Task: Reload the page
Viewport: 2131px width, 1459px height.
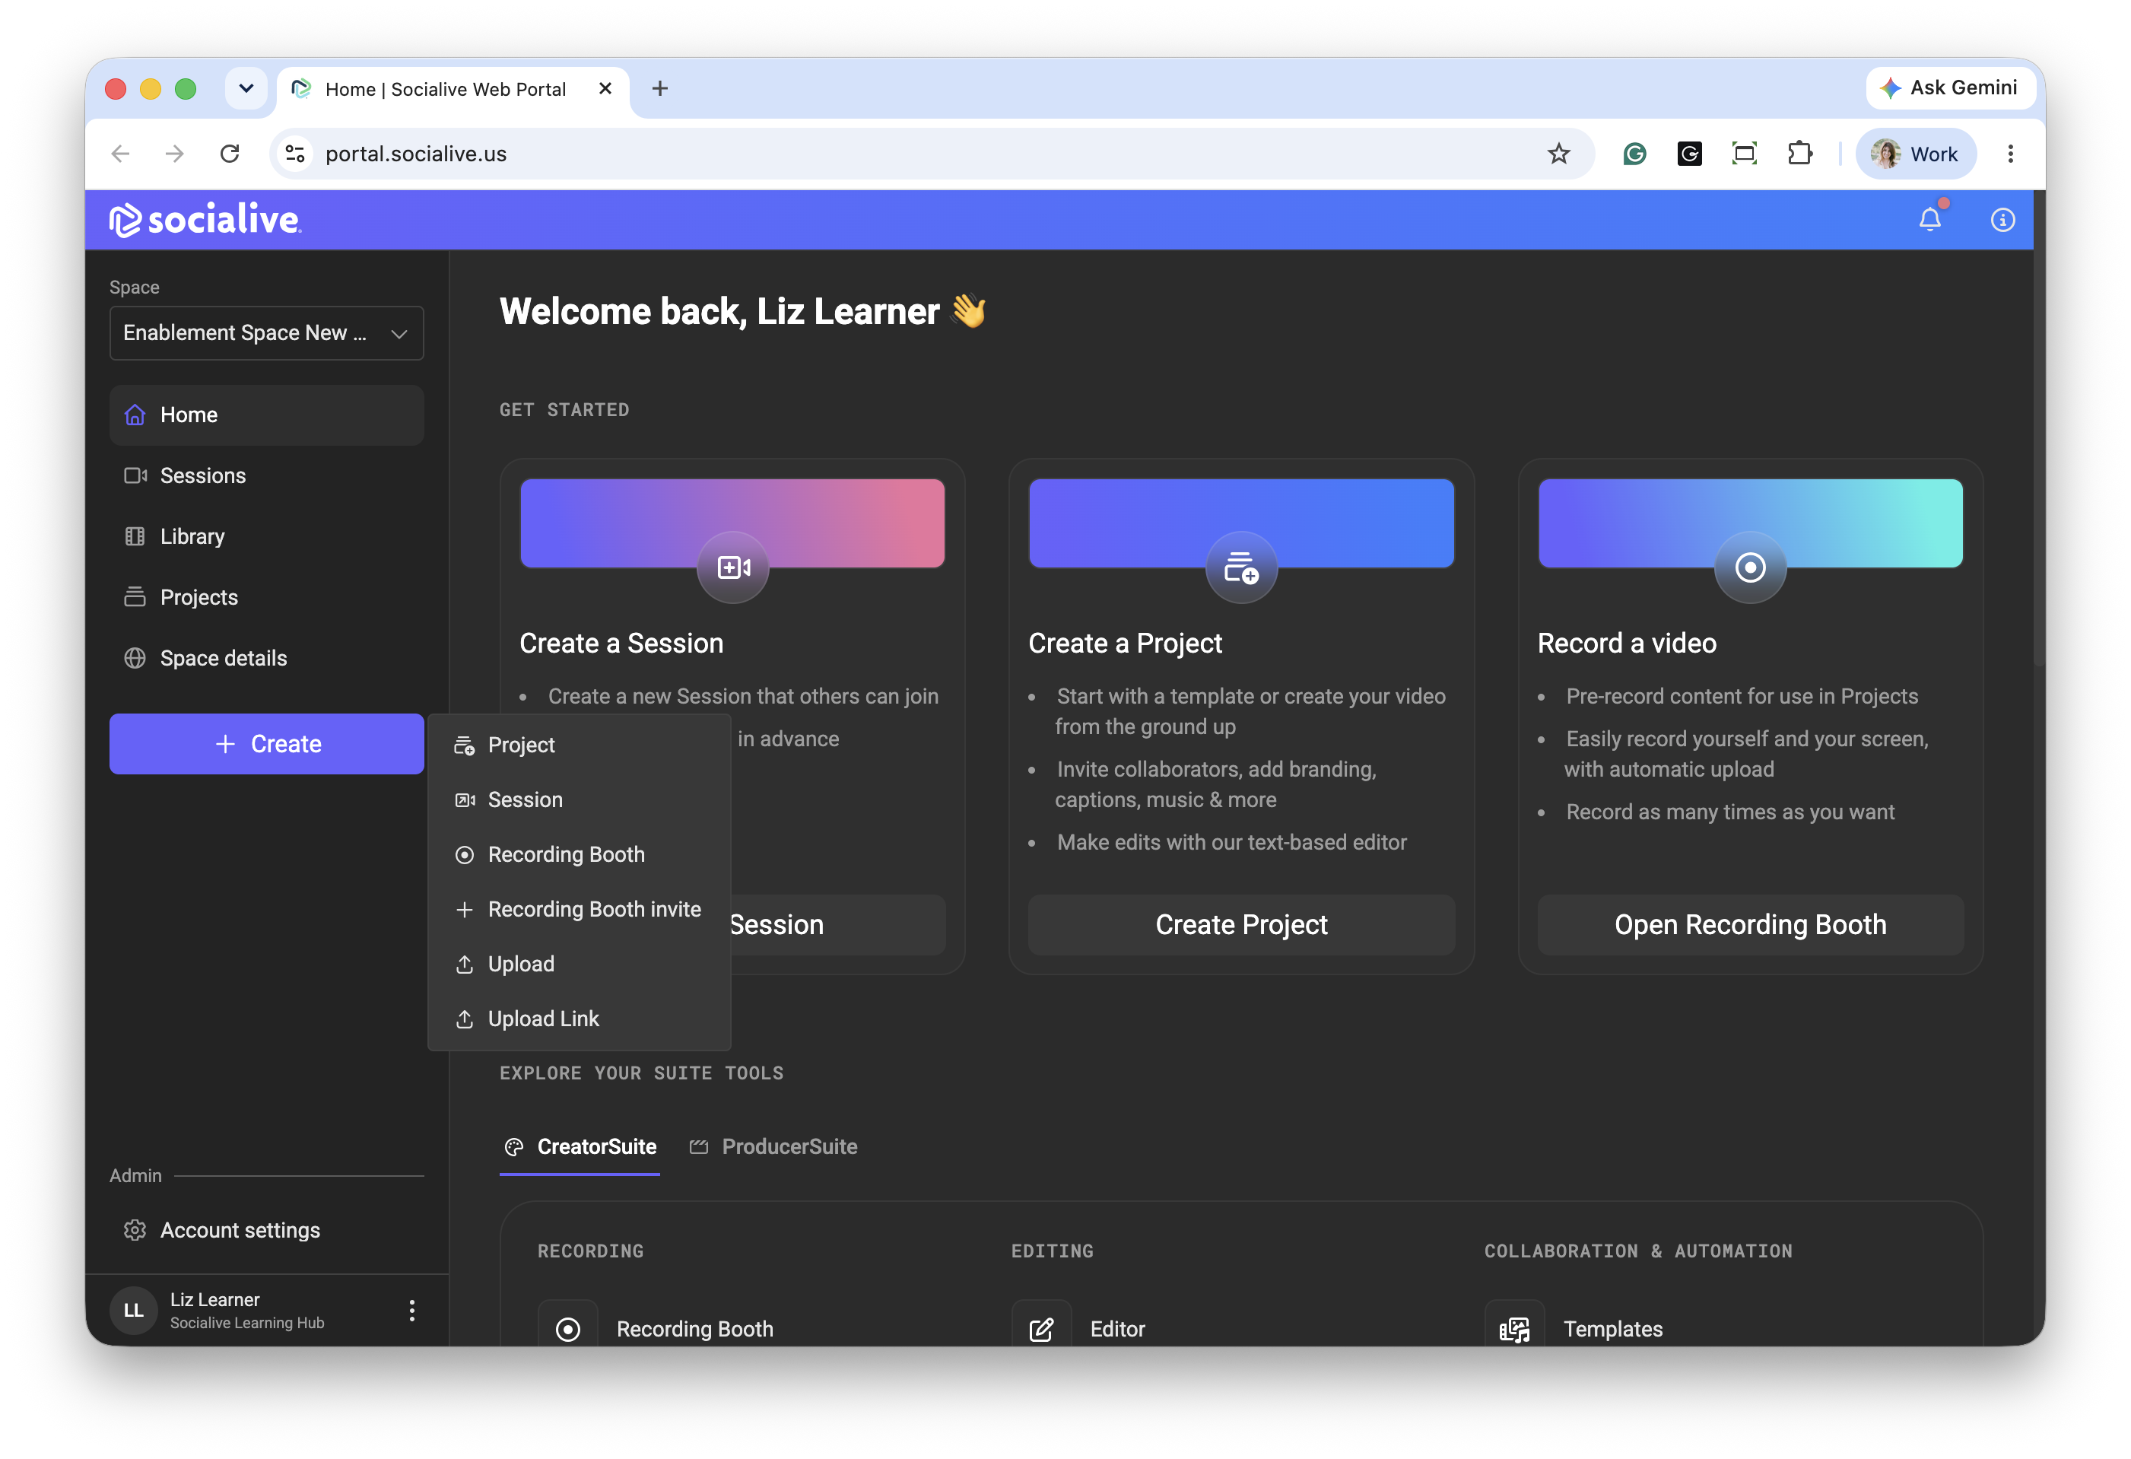Action: 230,154
